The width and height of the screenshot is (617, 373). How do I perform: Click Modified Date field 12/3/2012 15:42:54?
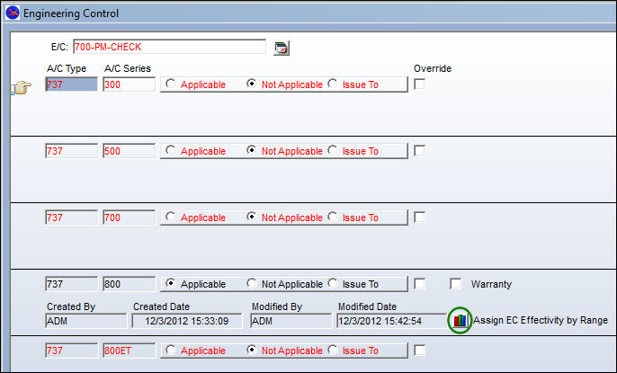pyautogui.click(x=392, y=321)
